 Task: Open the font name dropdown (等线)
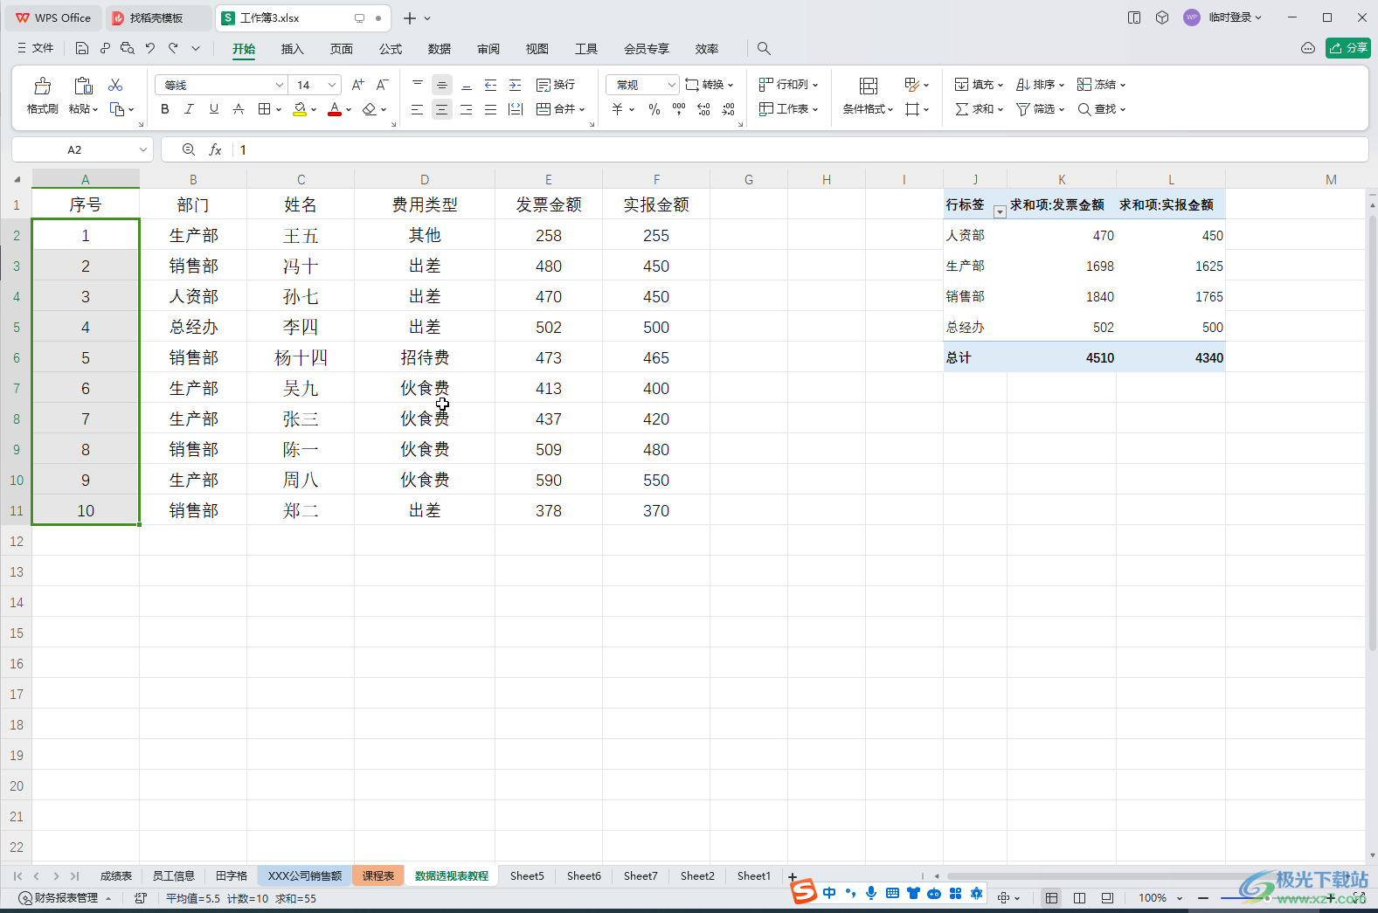click(280, 85)
